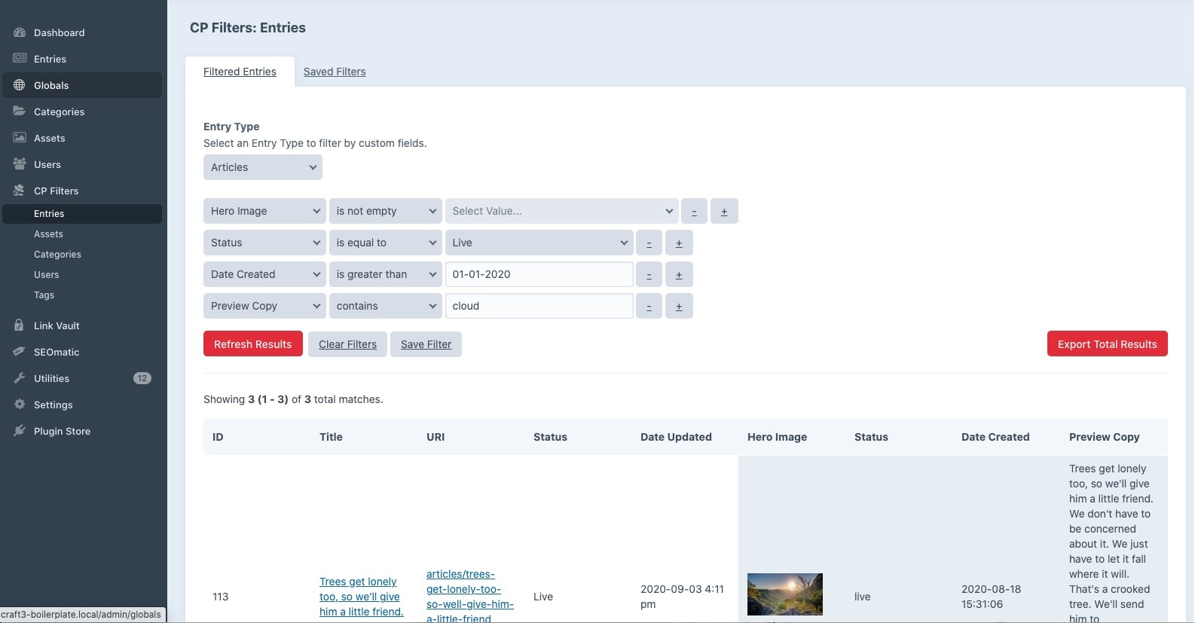The image size is (1195, 623).
Task: Remove the Preview Copy filter row
Action: (x=649, y=306)
